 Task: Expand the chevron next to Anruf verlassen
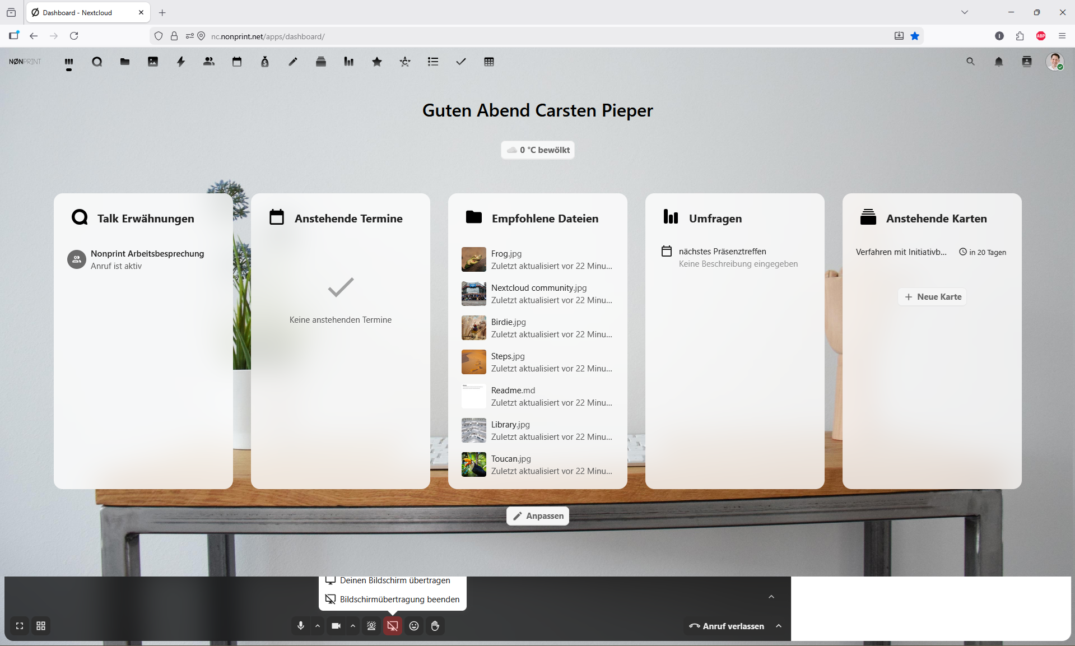click(x=779, y=626)
